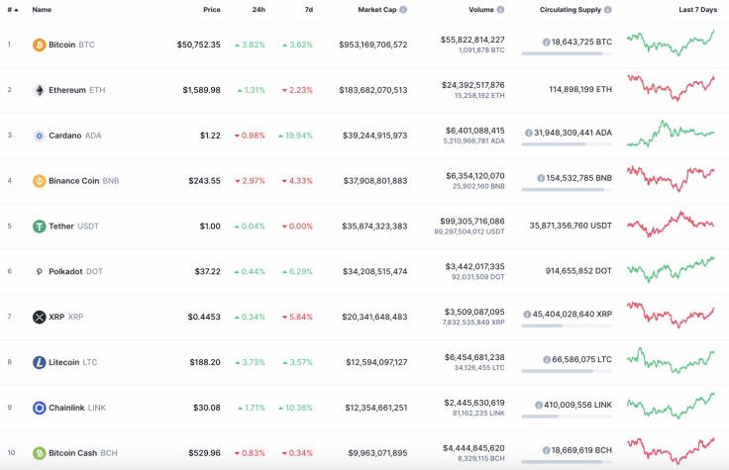The width and height of the screenshot is (729, 470).
Task: Open Cardano's last 7 days sparkline chart
Action: 671,134
